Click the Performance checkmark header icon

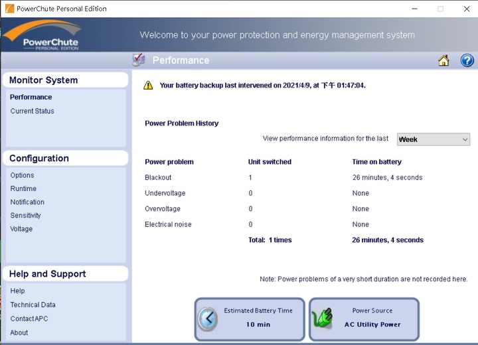[139, 60]
